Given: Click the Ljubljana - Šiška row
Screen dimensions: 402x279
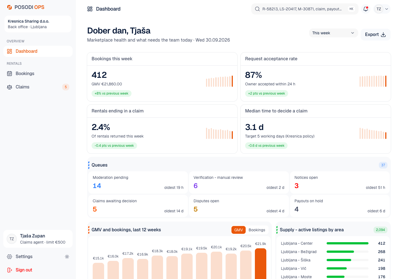Looking at the screenshot, I should (x=333, y=260).
